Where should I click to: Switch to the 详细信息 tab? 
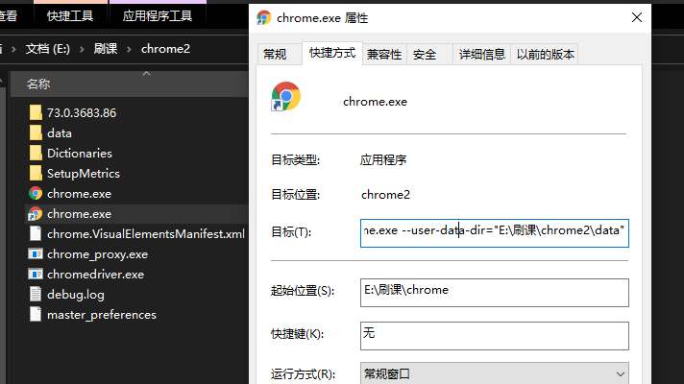(x=482, y=55)
